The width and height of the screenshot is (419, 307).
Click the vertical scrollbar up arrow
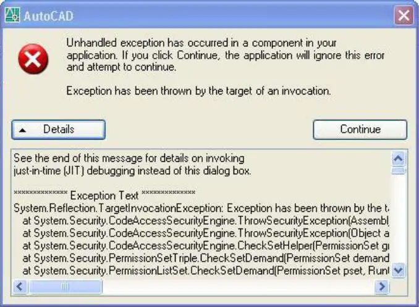pos(399,159)
